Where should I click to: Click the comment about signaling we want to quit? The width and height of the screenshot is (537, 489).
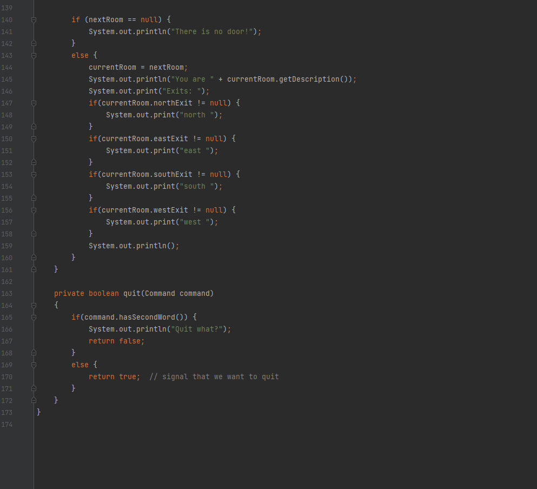pyautogui.click(x=213, y=376)
